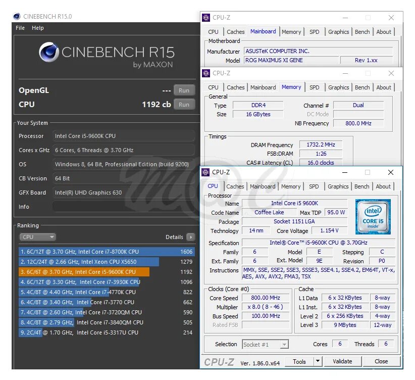The width and height of the screenshot is (415, 380).
Task: Open the File menu in Cinebench
Action: coord(20,28)
